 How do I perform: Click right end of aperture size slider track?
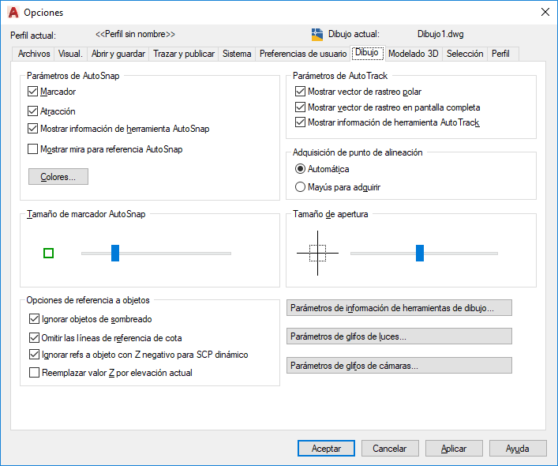click(x=496, y=254)
